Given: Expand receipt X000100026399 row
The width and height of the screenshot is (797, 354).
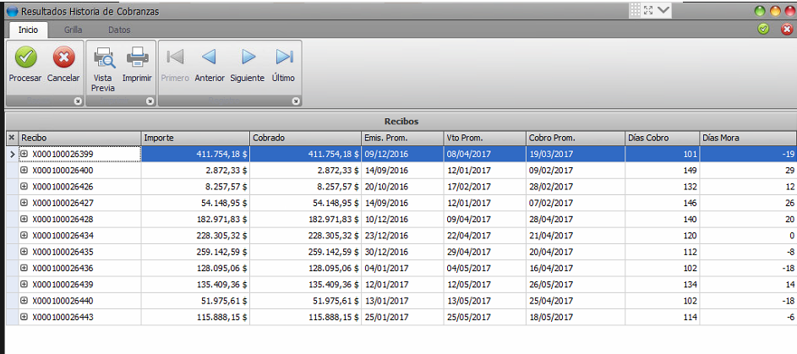Looking at the screenshot, I should (x=24, y=154).
